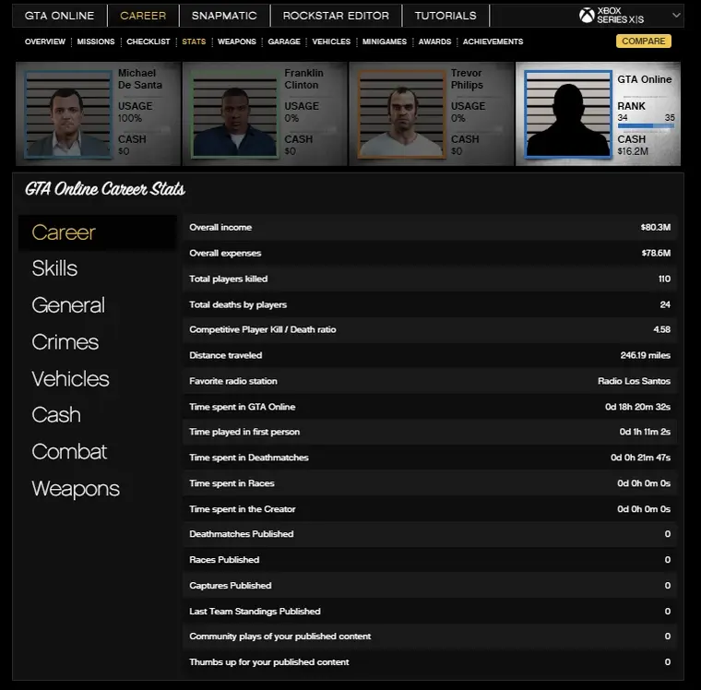Click the '246.19 miles' value

[645, 355]
